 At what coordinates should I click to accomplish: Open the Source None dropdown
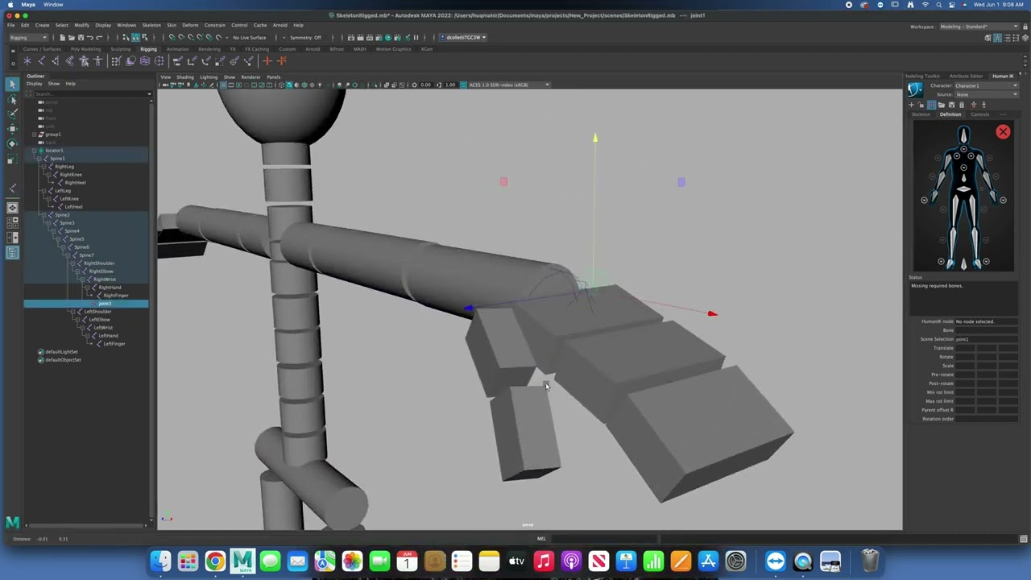[x=986, y=94]
